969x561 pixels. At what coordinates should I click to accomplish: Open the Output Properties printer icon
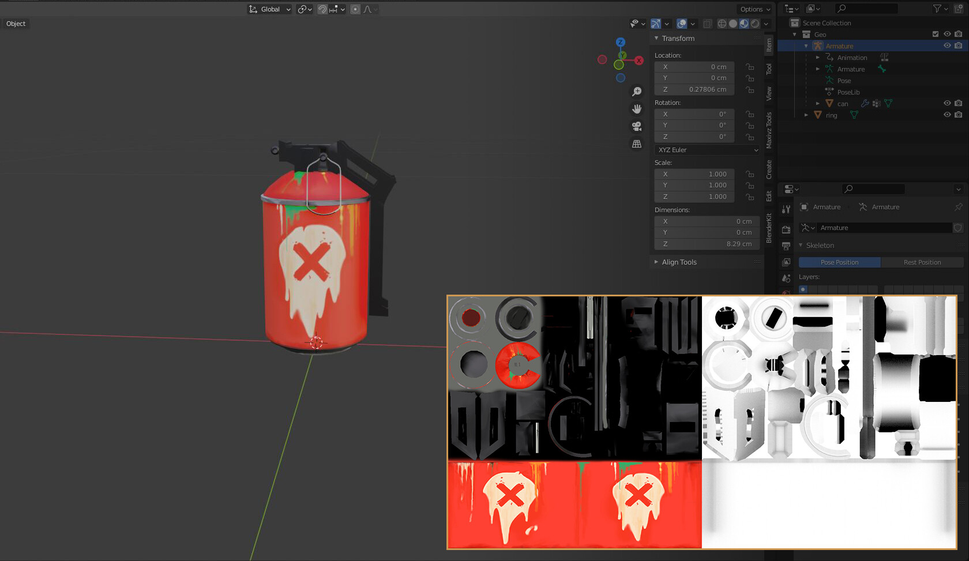(x=786, y=244)
